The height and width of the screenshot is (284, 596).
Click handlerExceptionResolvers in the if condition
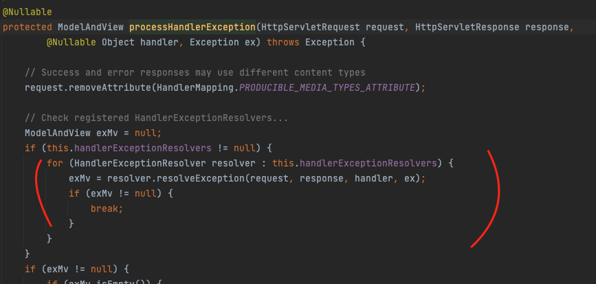click(x=142, y=148)
